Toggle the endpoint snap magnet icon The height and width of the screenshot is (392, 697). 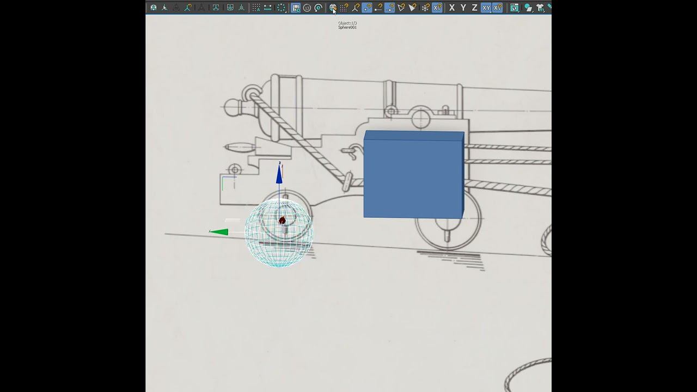tap(378, 8)
